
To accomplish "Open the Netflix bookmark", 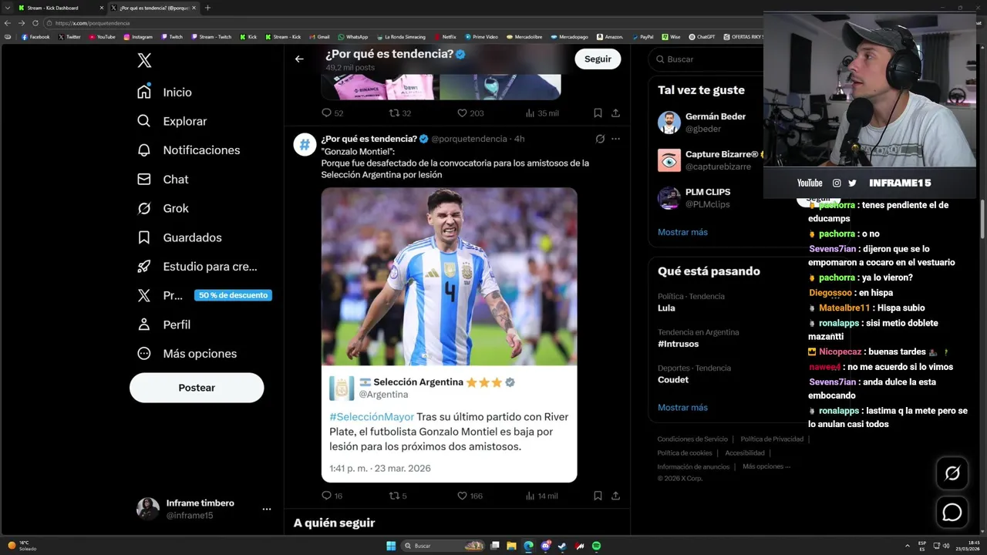I will [x=445, y=36].
